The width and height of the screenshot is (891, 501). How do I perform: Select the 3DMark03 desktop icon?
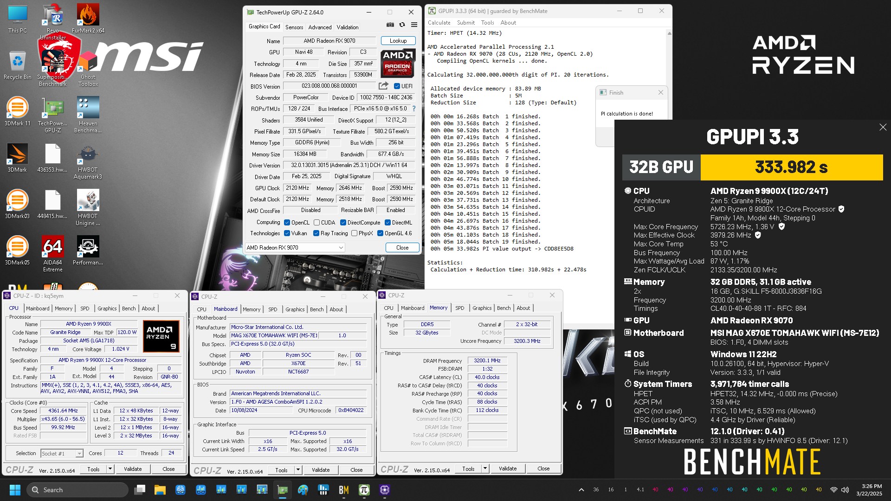pyautogui.click(x=18, y=205)
